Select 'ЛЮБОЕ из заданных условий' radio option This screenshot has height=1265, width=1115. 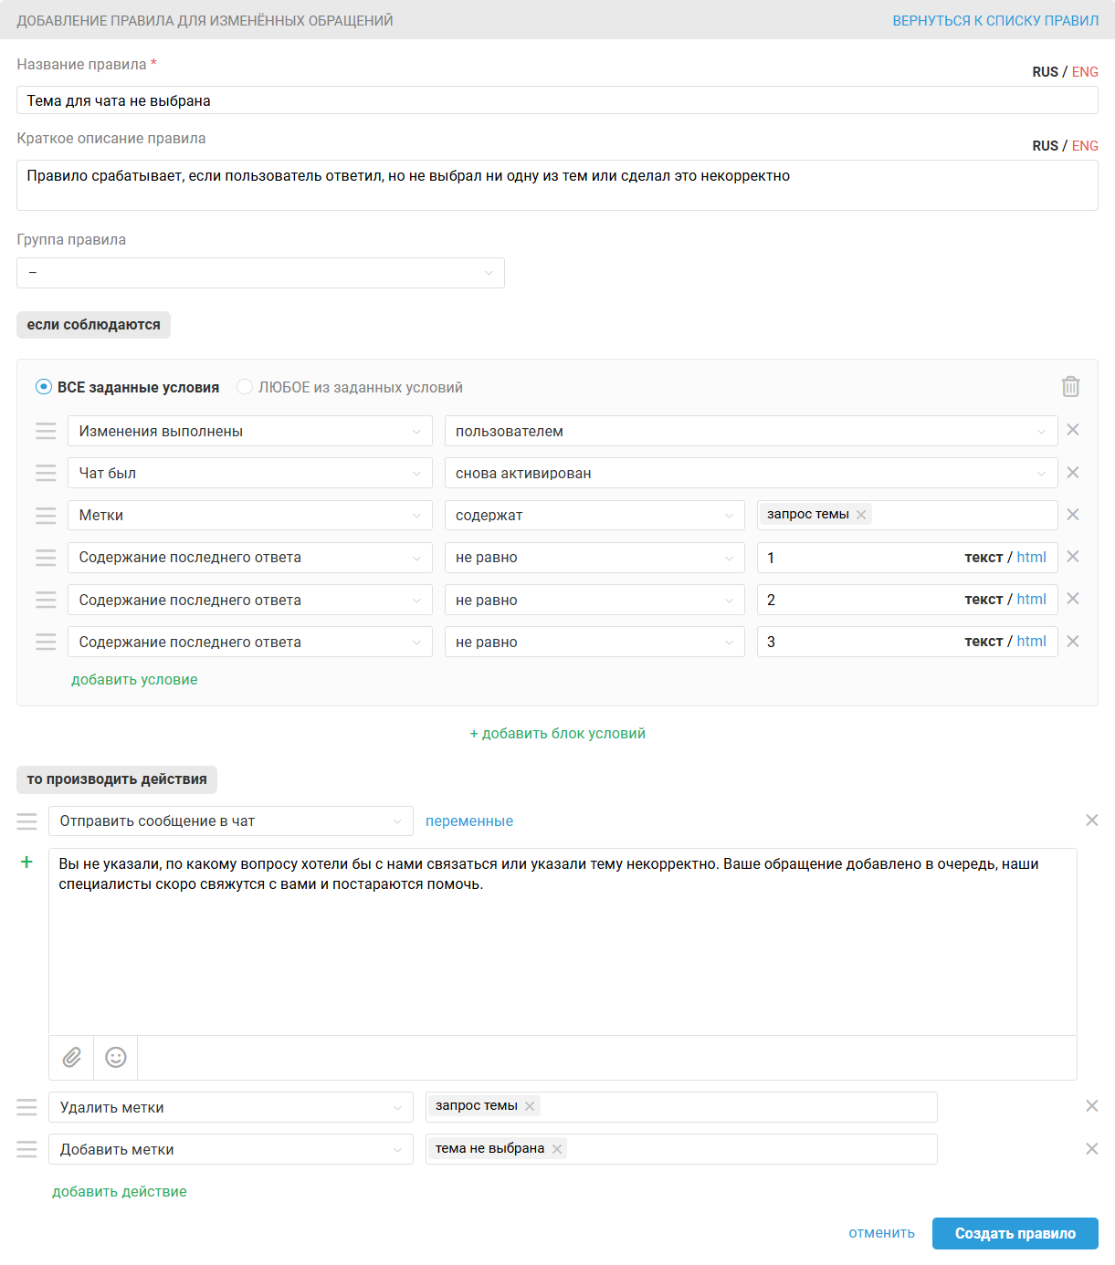(x=245, y=387)
